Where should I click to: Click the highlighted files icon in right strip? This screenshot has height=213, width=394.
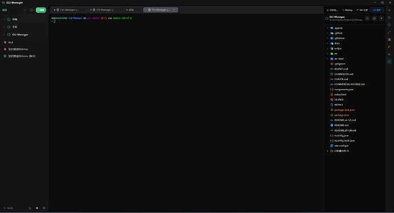[x=389, y=62]
